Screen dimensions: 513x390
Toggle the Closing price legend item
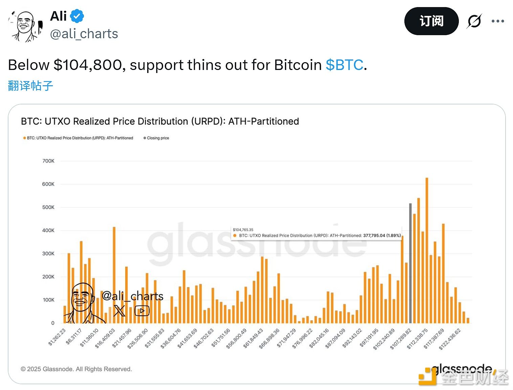point(156,138)
